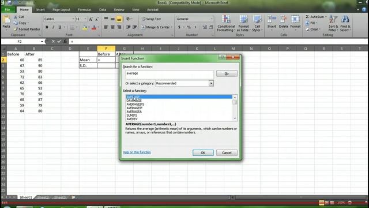Screen dimensions: 369x208
Task: Decrease font size with Shrink Font icon
Action: pos(97,19)
